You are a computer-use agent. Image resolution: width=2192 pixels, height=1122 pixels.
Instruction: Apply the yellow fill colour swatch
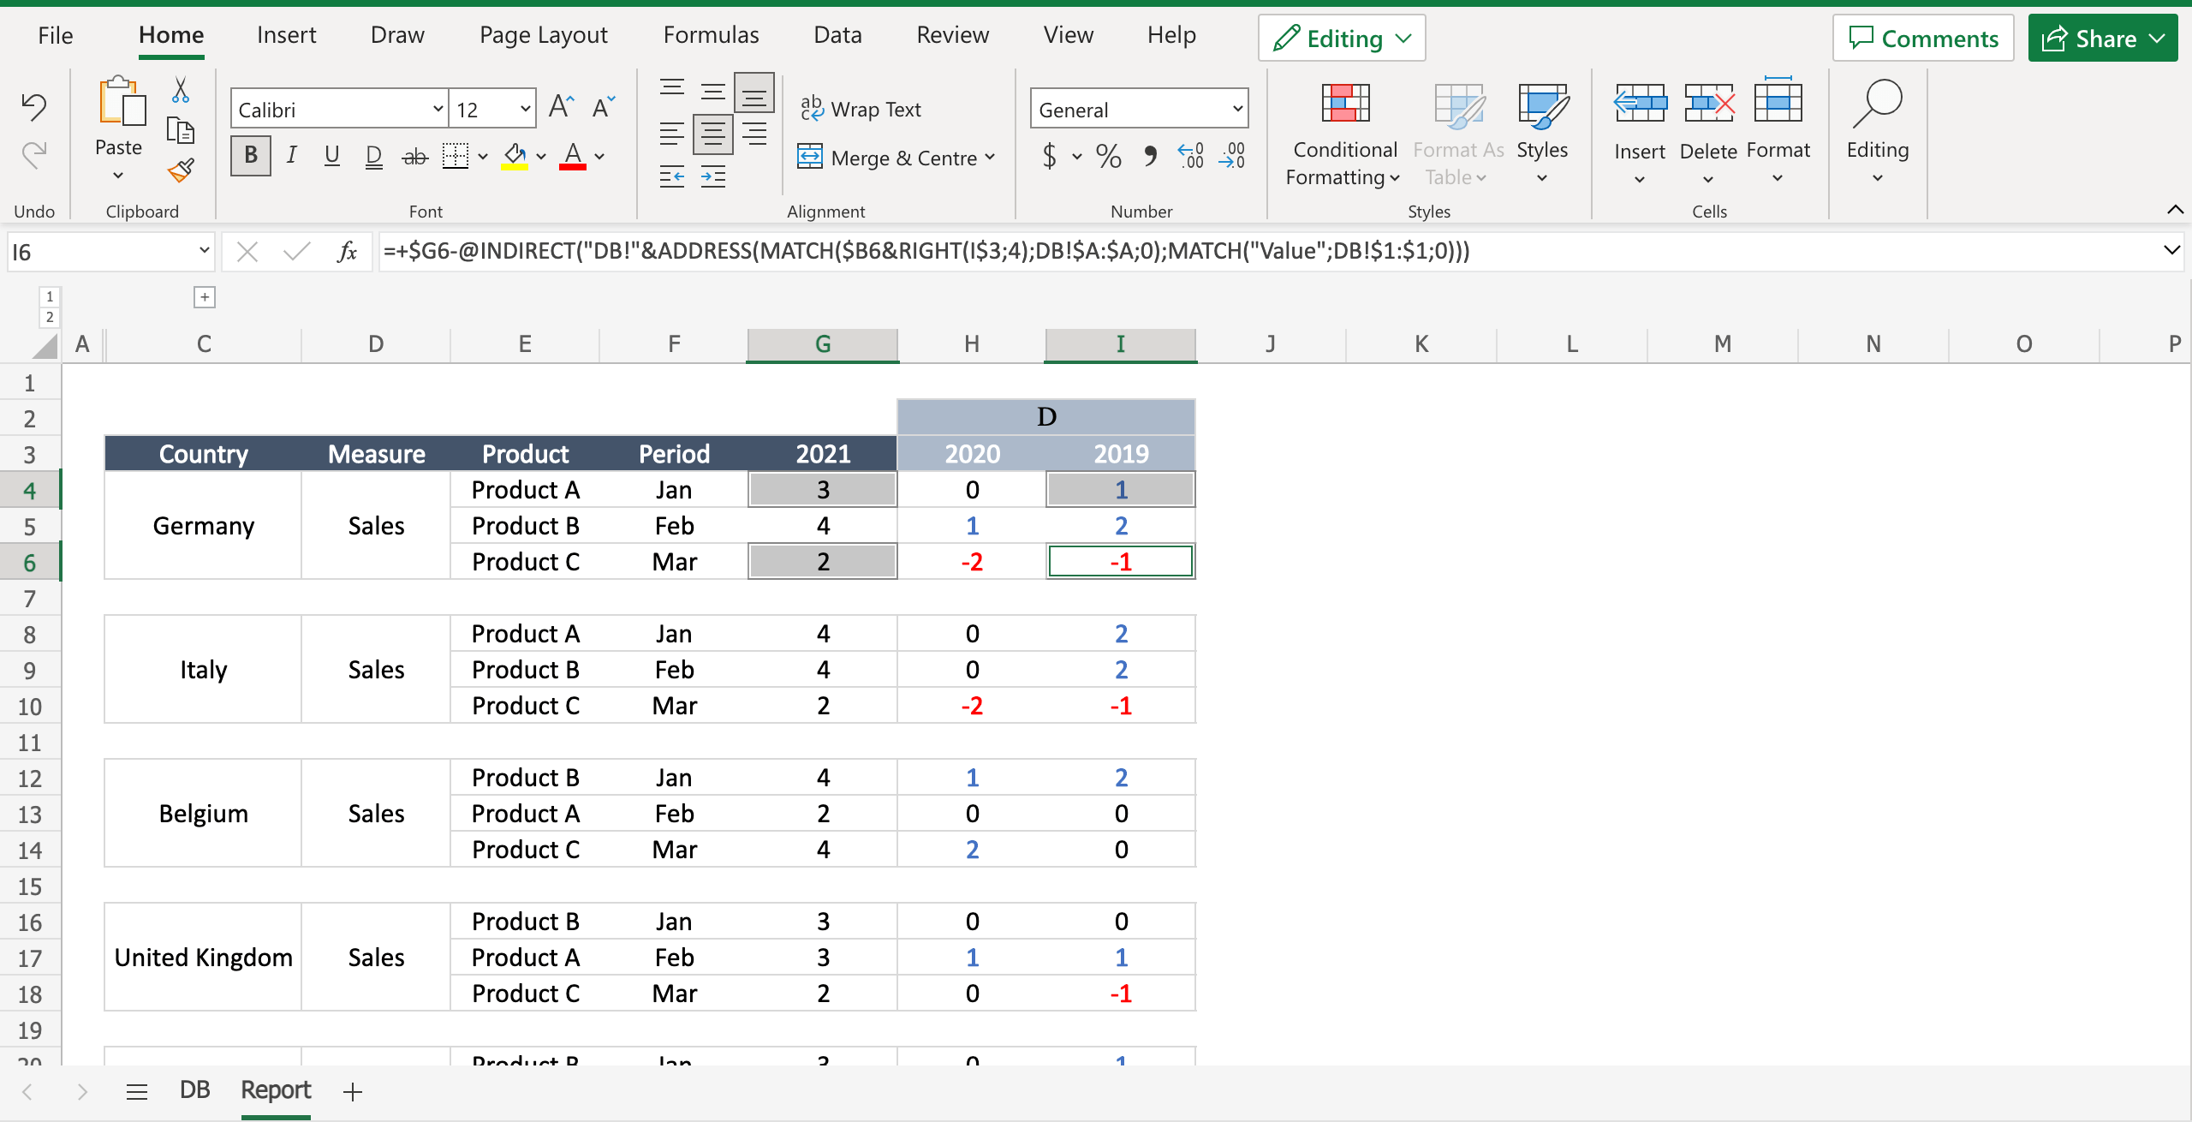pyautogui.click(x=515, y=156)
